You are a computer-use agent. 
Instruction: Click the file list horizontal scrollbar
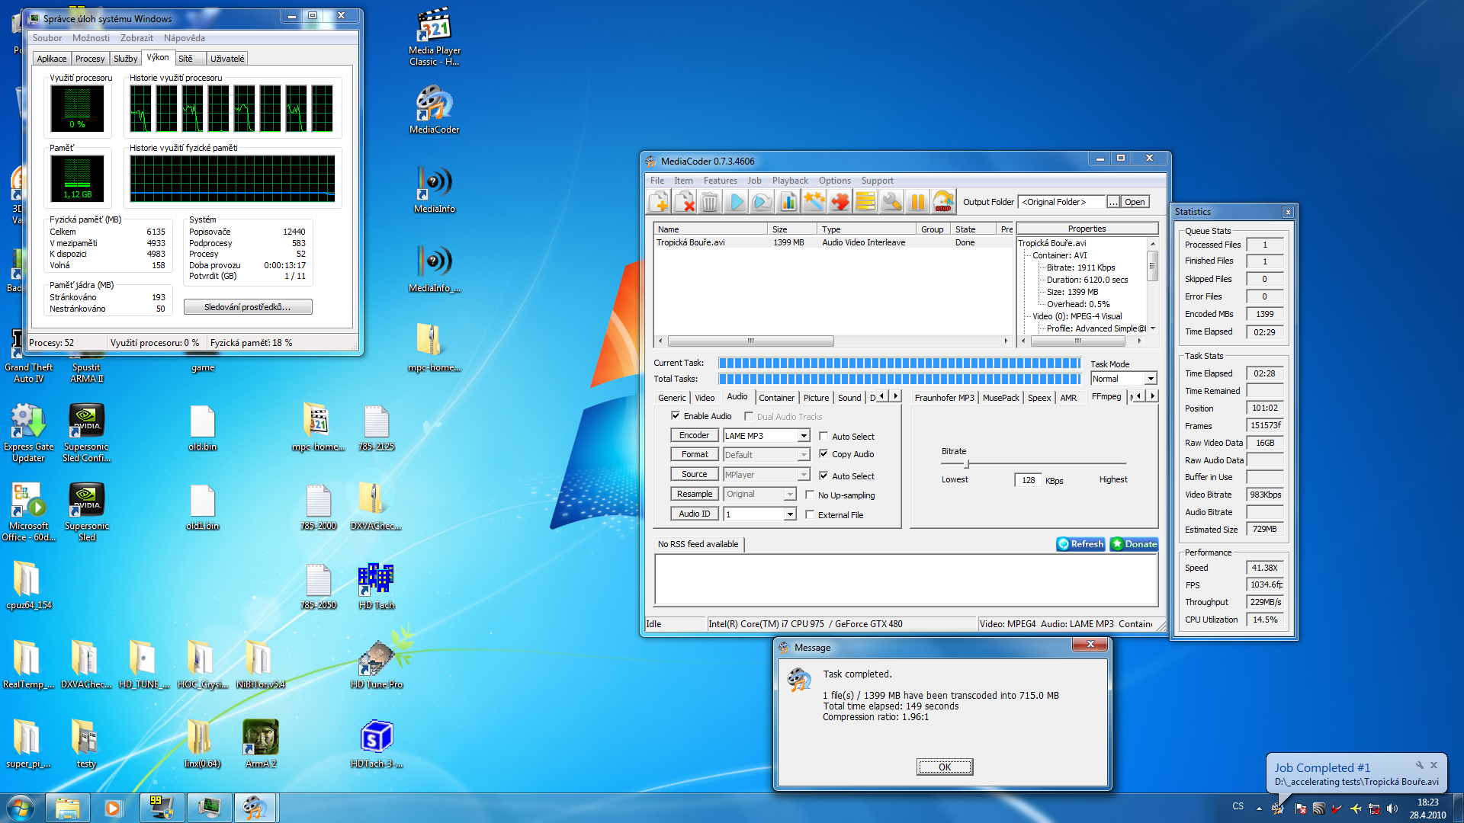click(x=833, y=341)
